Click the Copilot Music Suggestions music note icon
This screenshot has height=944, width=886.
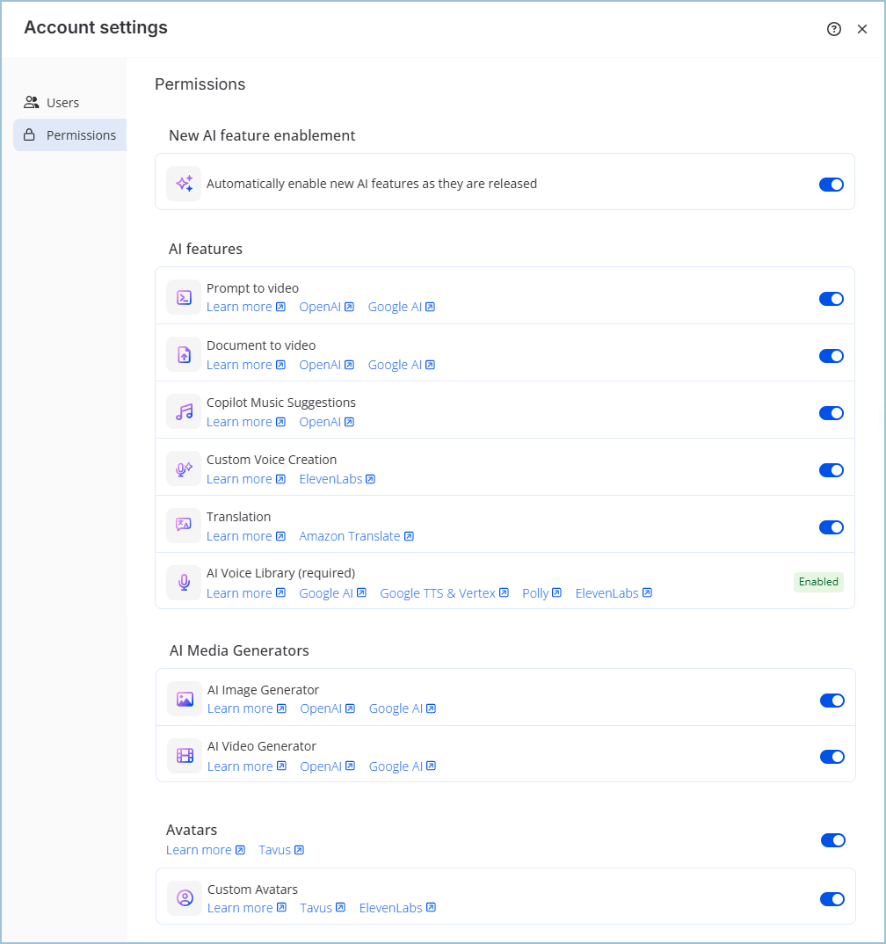pyautogui.click(x=184, y=411)
